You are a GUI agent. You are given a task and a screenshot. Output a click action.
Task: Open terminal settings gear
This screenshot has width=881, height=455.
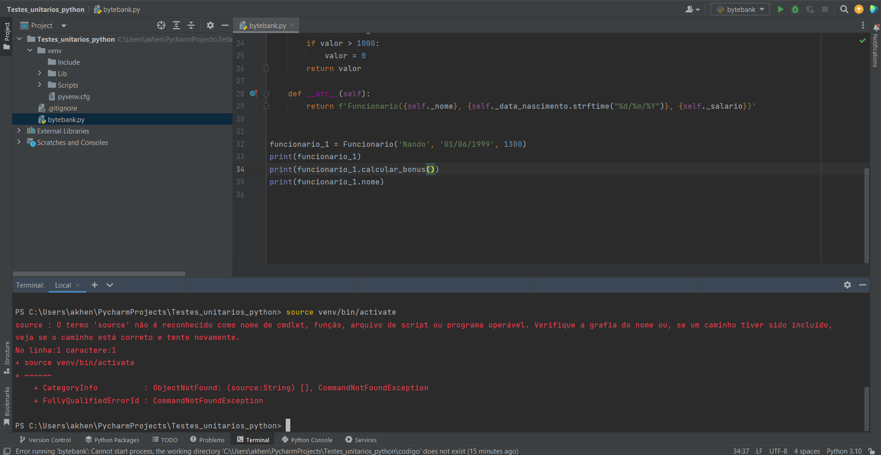pyautogui.click(x=847, y=285)
